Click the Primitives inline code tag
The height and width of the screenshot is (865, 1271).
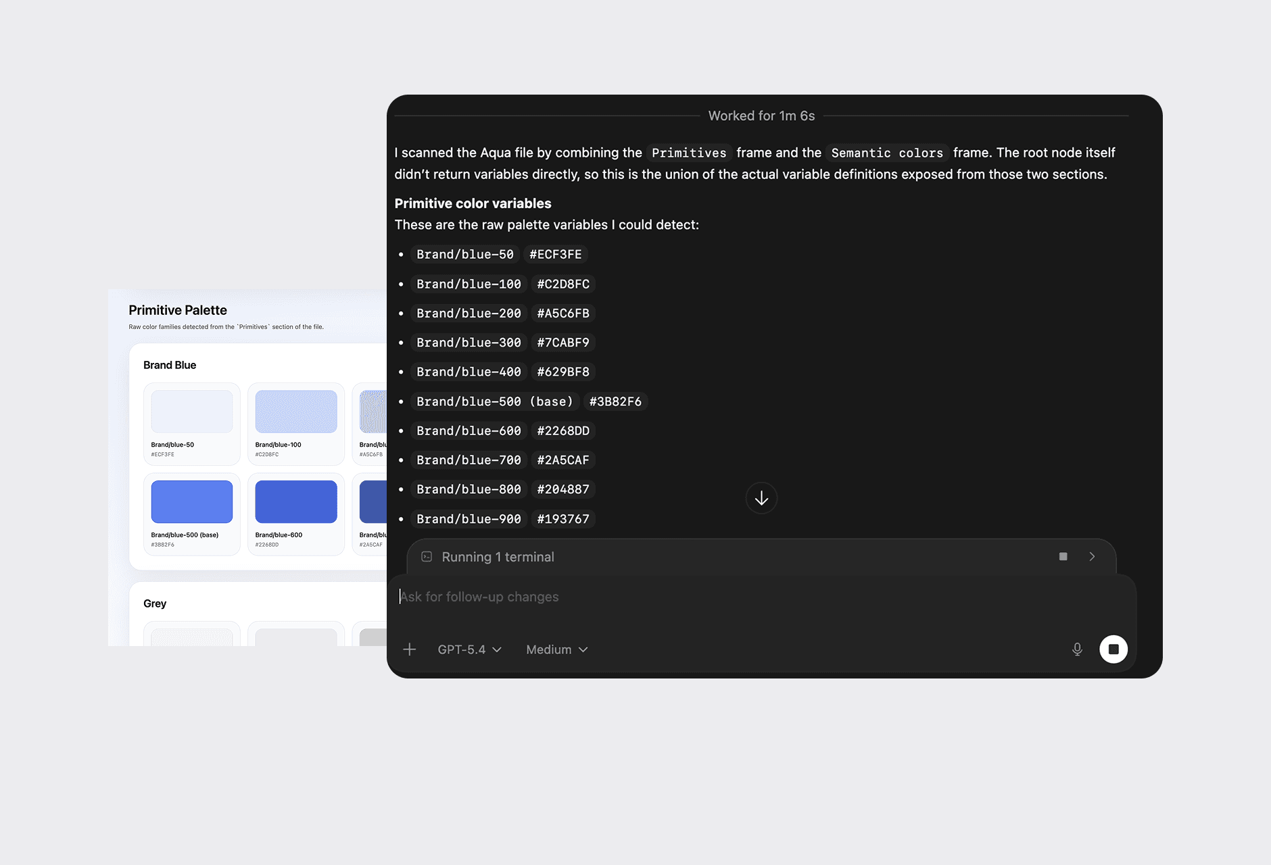click(x=689, y=153)
